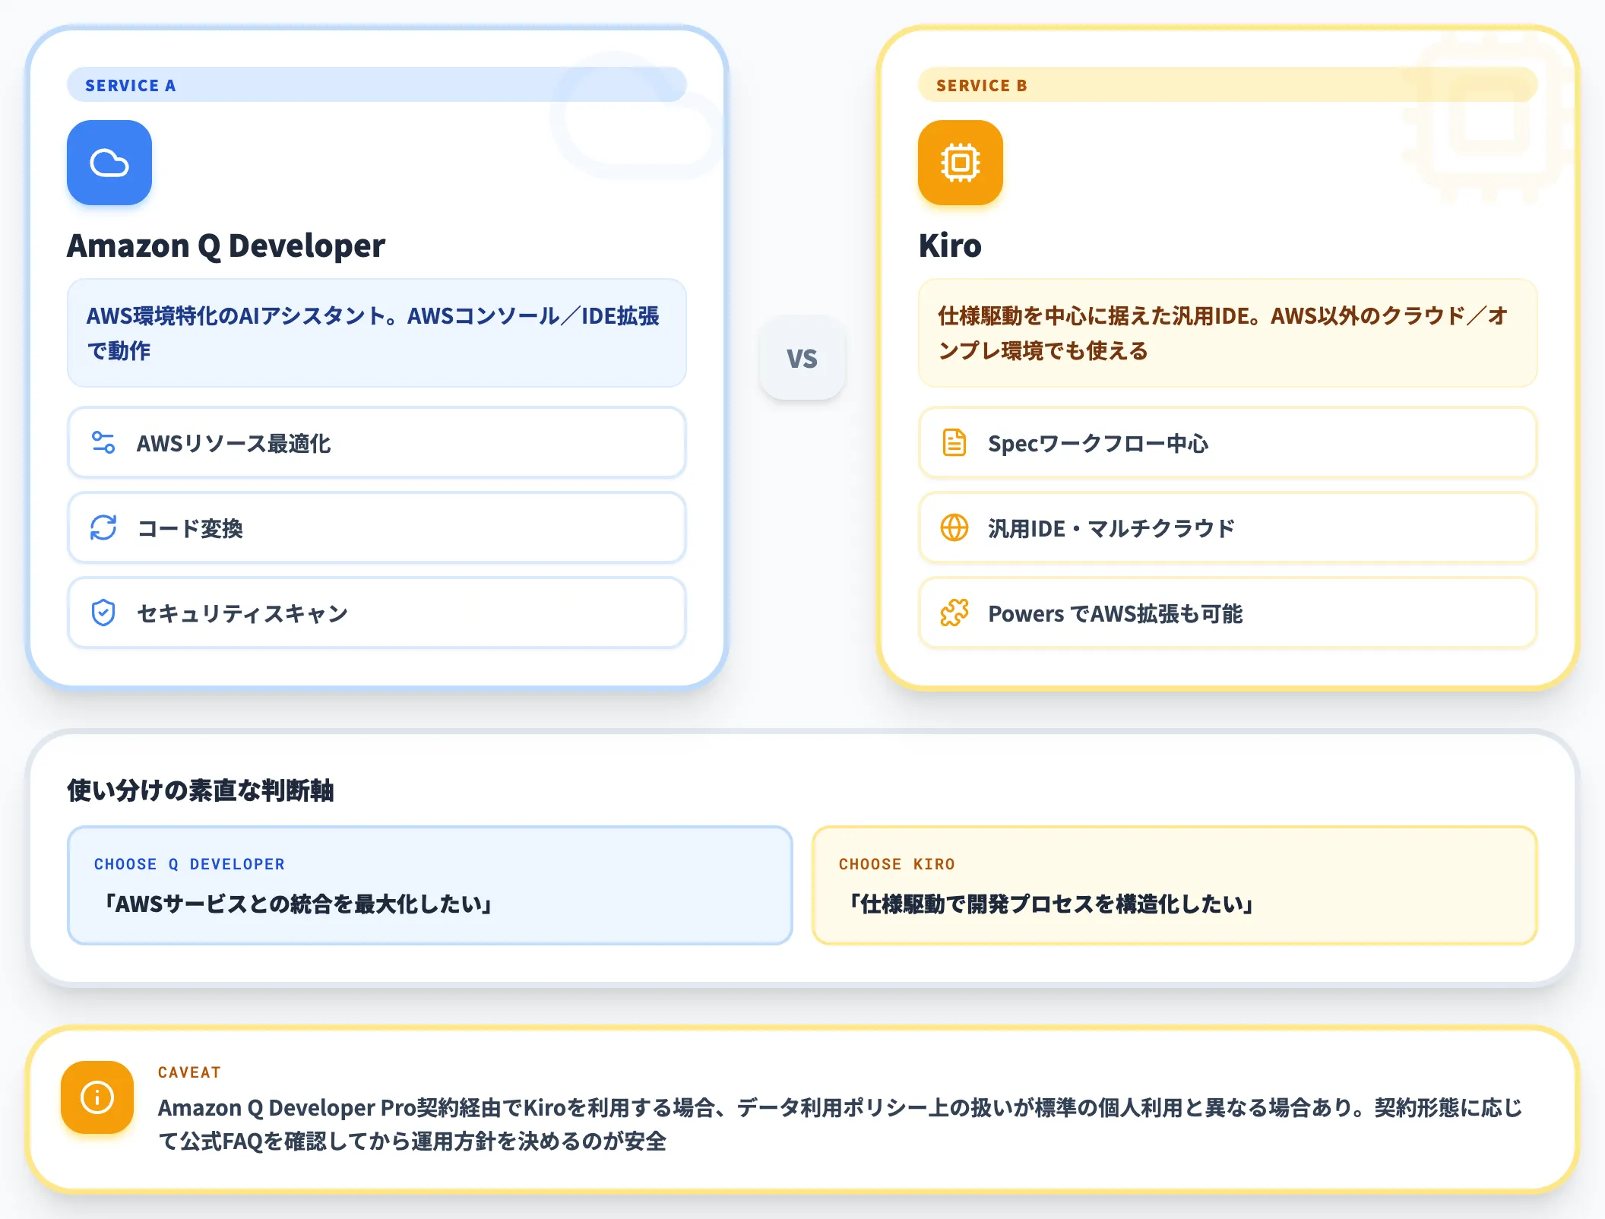1605x1219 pixels.
Task: Click the 「AWSサービスとの統合を最大化したい」 quote
Action: click(x=298, y=904)
